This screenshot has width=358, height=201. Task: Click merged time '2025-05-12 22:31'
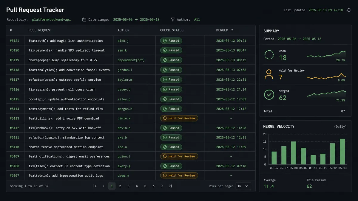pos(231,80)
